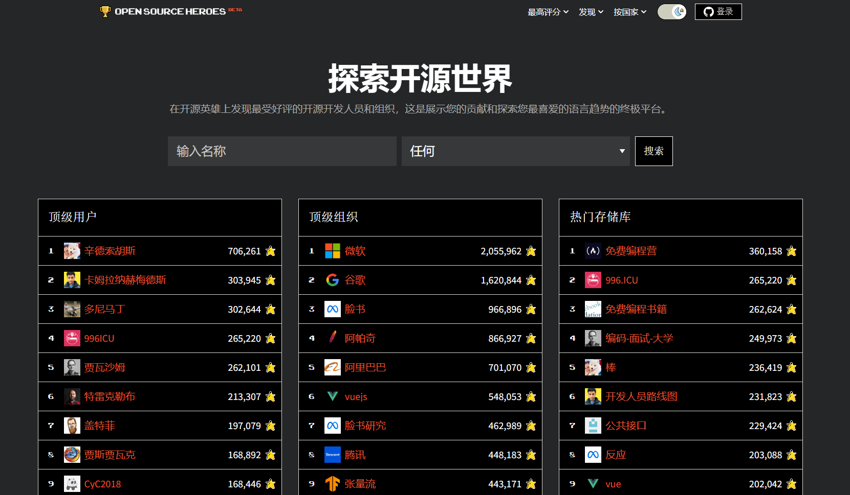Click the Vue logo beside vue repository
The height and width of the screenshot is (495, 850).
click(x=593, y=484)
